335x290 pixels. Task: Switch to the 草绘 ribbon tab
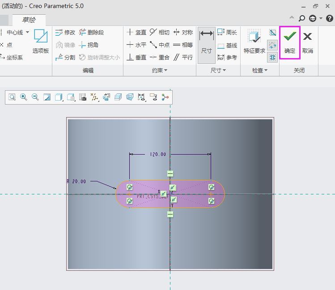(28, 20)
